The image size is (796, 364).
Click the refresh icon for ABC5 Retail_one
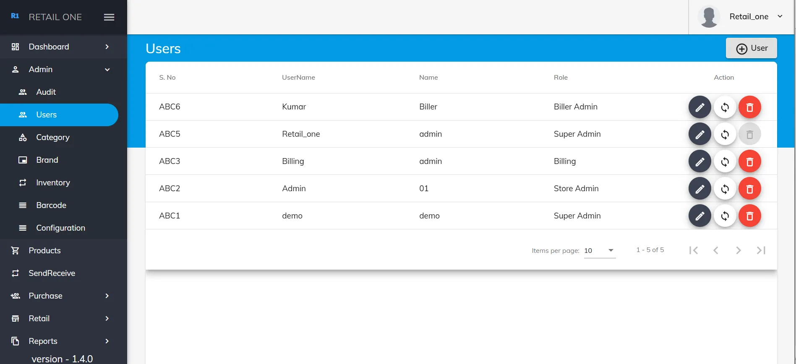click(725, 135)
